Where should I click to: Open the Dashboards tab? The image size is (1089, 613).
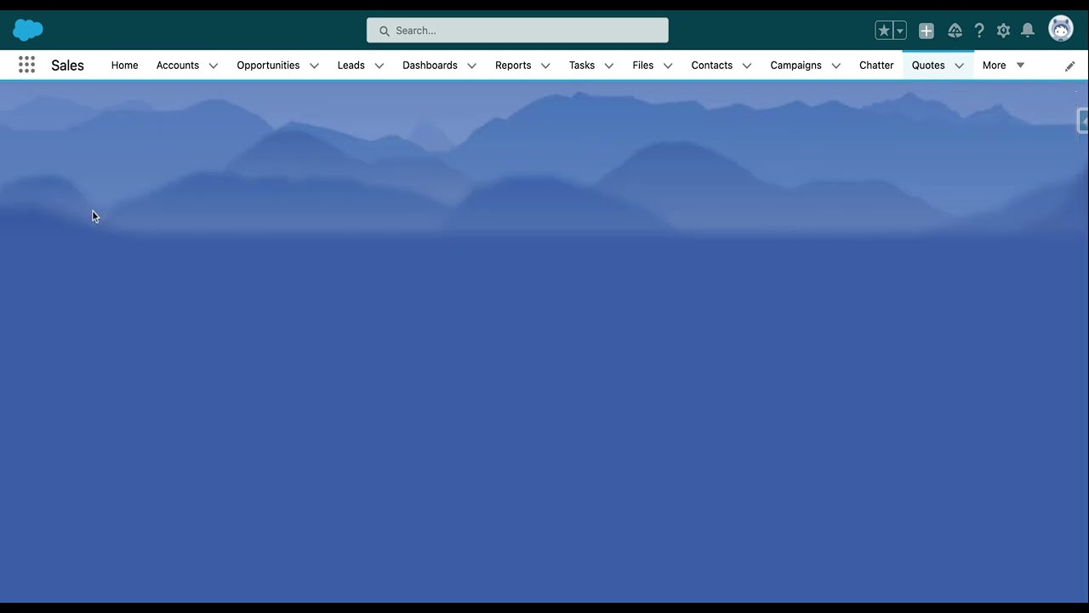[x=430, y=65]
